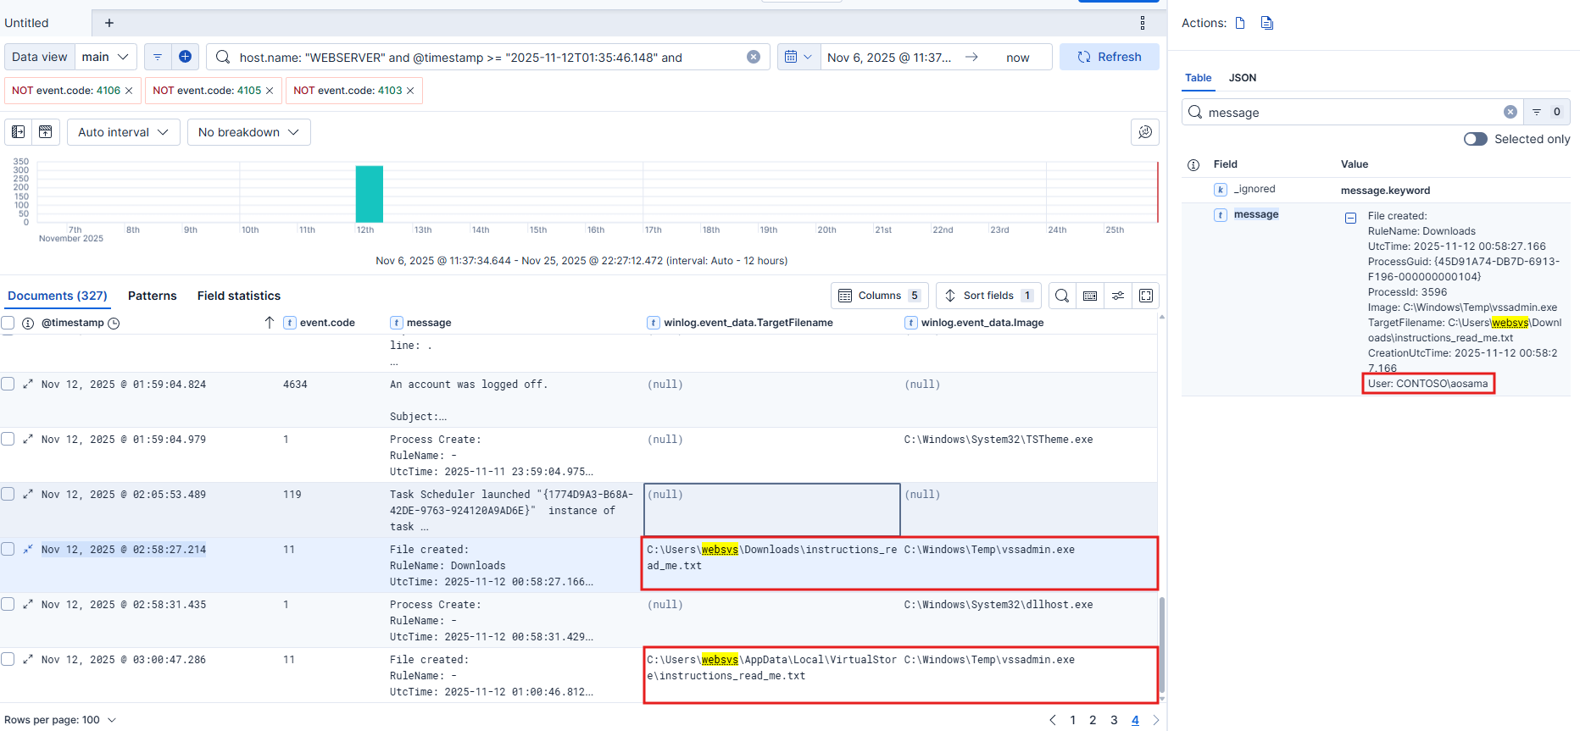This screenshot has width=1580, height=731.
Task: Click the histogram bar on 12th
Action: pyautogui.click(x=369, y=194)
